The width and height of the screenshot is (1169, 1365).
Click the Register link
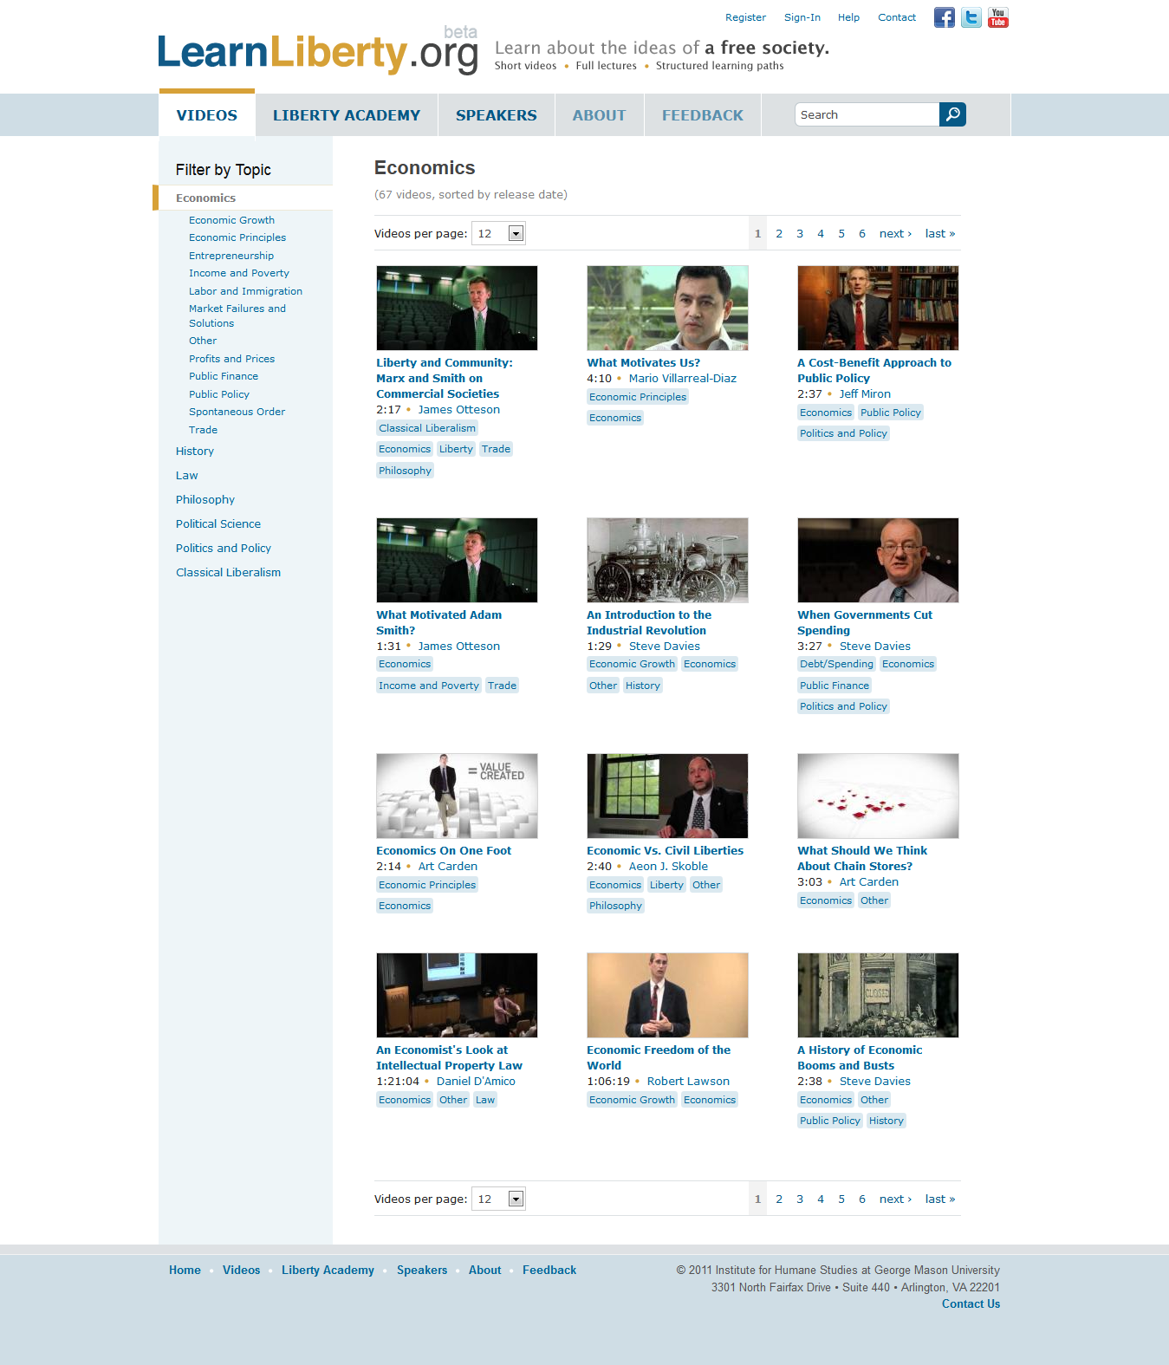(x=745, y=17)
